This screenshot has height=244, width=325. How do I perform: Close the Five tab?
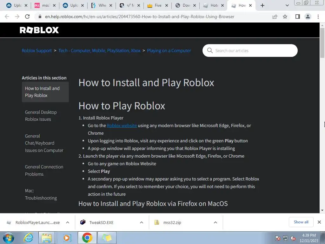167,5
